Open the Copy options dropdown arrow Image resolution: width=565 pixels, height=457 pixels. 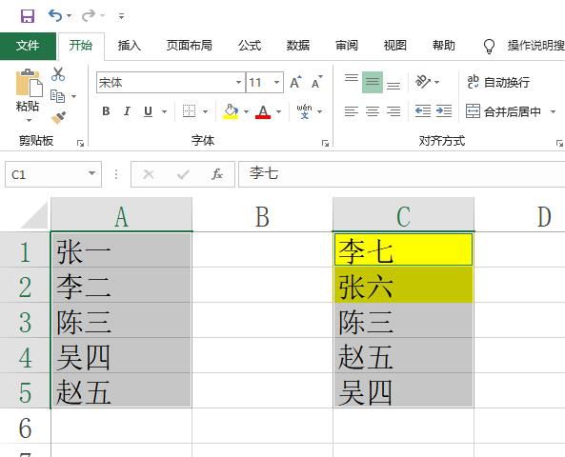click(74, 96)
